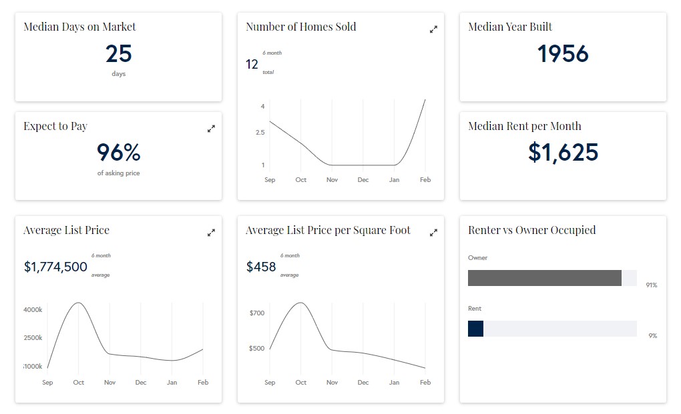Select the Sep axis label on homes sold chart
This screenshot has width=681, height=414.
click(270, 179)
